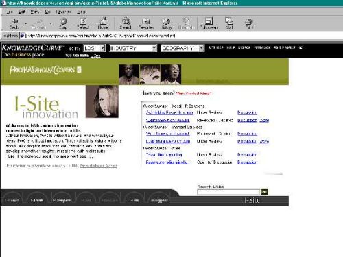The width and height of the screenshot is (343, 257).
Task: Click the Internet Explorer title bar icon
Action: (x=3, y=3)
